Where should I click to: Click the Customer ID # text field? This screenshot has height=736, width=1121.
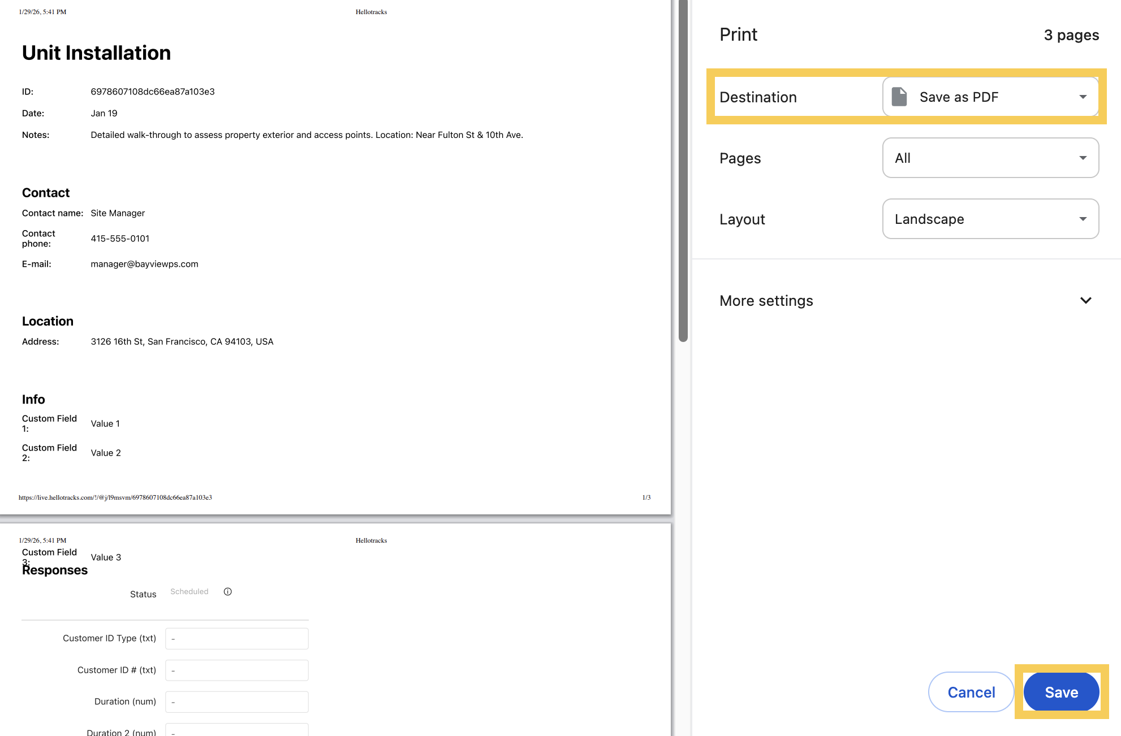[236, 670]
